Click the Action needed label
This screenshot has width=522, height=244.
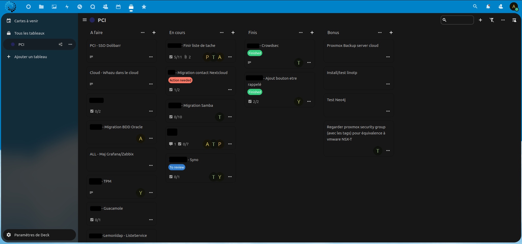click(x=180, y=80)
